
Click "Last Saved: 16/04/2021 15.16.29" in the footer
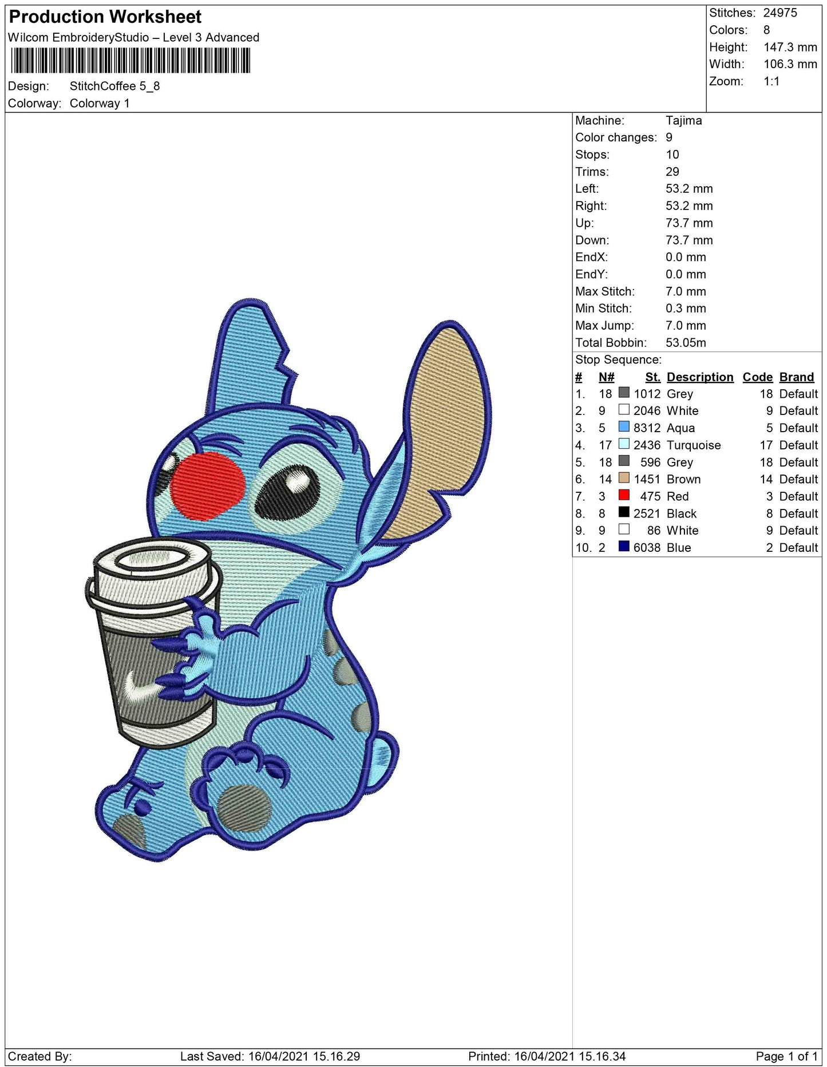click(270, 1057)
